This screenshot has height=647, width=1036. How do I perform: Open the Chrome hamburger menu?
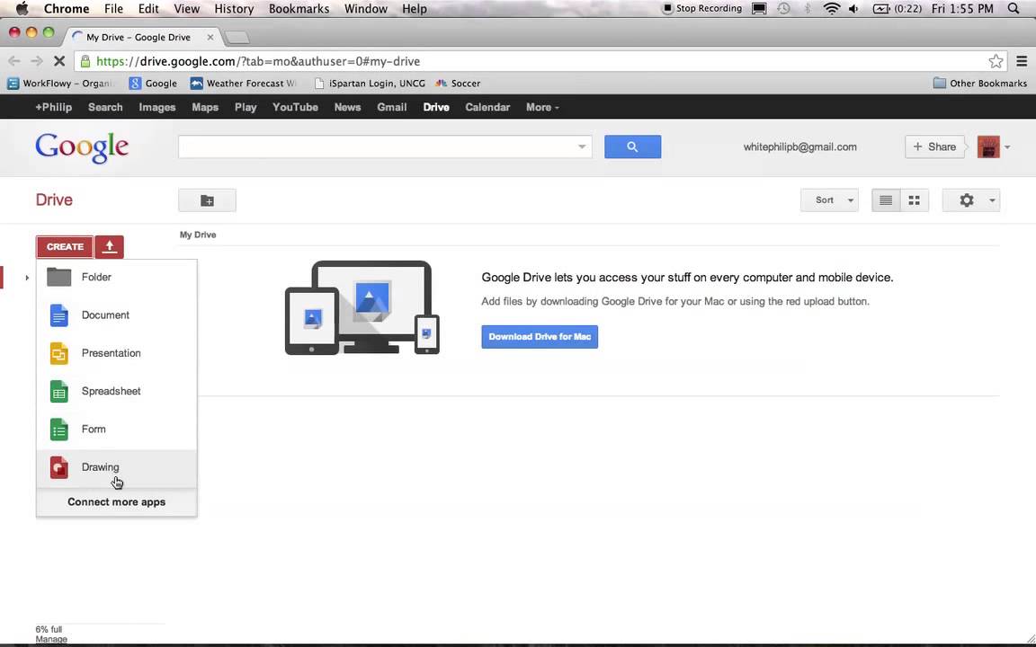tap(1022, 61)
